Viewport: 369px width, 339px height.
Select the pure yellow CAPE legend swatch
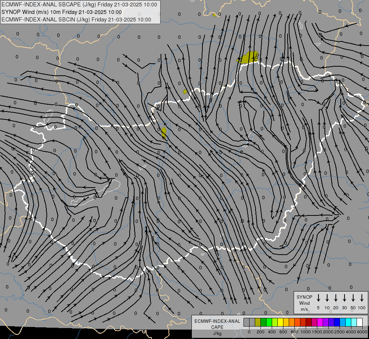pyautogui.click(x=280, y=322)
